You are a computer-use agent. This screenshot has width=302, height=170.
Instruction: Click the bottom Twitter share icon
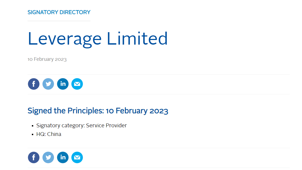coord(48,158)
